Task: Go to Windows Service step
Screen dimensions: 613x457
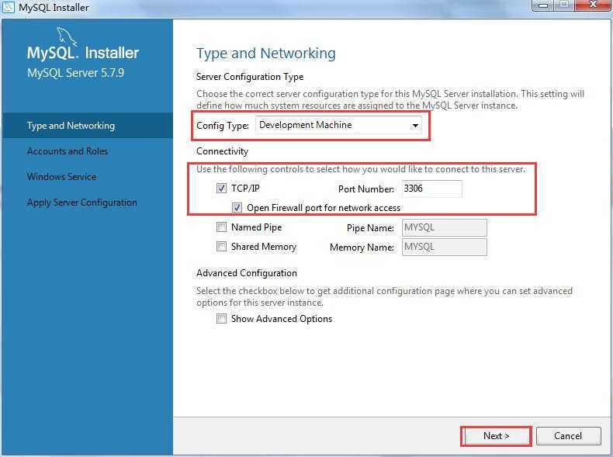Action: (x=62, y=177)
